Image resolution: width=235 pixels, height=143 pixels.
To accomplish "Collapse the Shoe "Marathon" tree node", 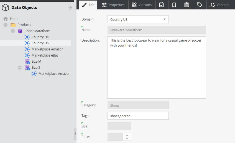I will (13, 31).
